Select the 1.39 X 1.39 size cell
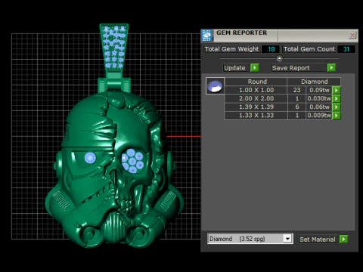Viewport: 363px width, 272px height. [256, 107]
